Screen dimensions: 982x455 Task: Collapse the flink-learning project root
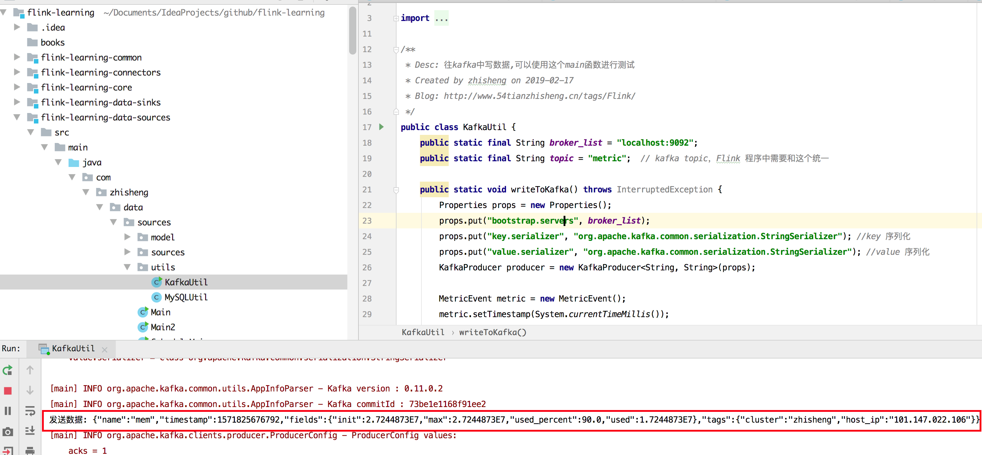4,13
